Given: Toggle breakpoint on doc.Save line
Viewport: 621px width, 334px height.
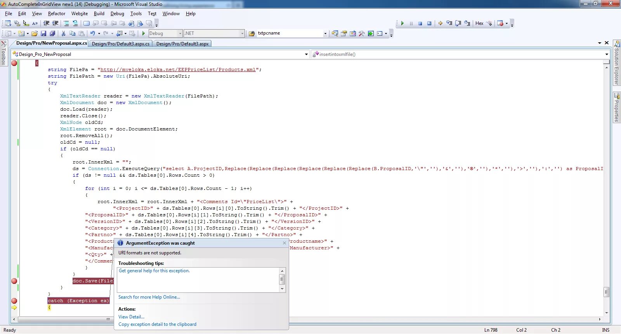Looking at the screenshot, I should tap(14, 281).
